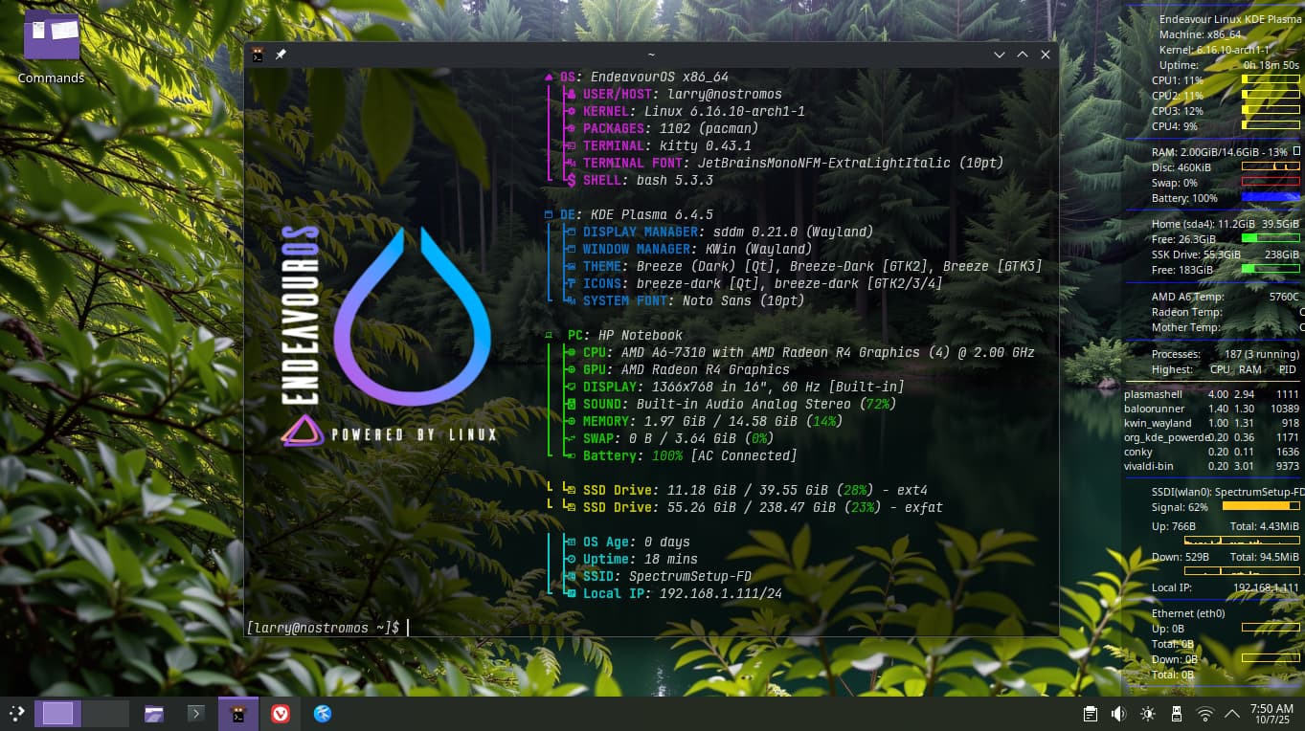This screenshot has width=1305, height=731.
Task: Open Vivaldi browser from the taskbar
Action: [x=281, y=713]
